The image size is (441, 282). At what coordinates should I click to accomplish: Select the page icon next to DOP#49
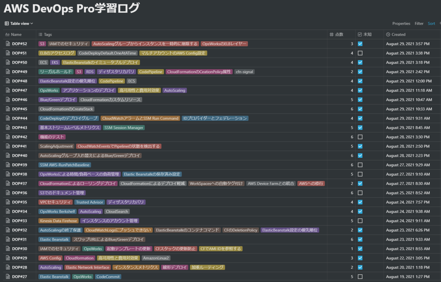click(8, 72)
